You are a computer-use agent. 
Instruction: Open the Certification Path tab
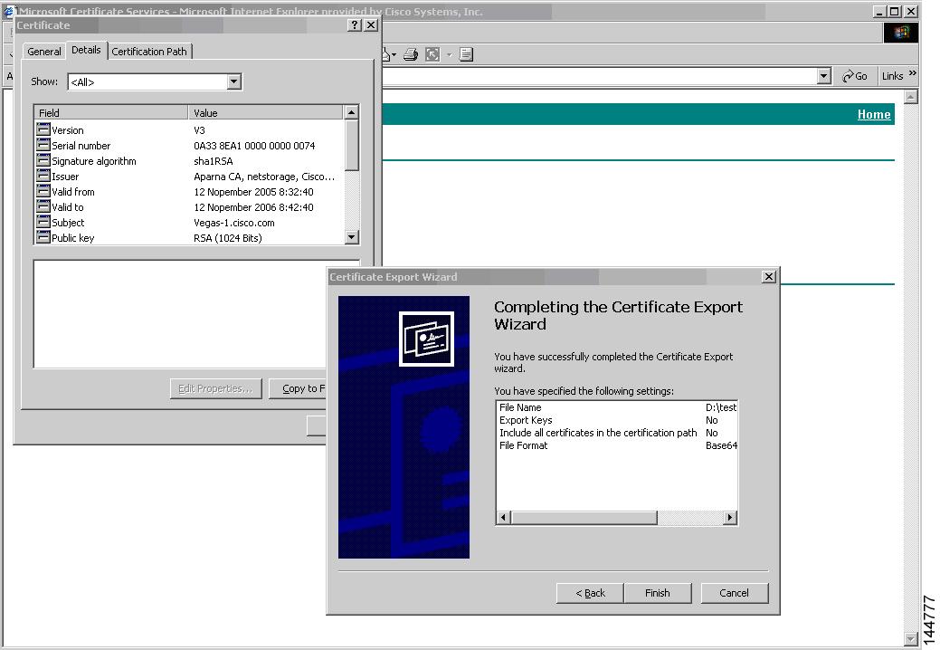pyautogui.click(x=149, y=52)
